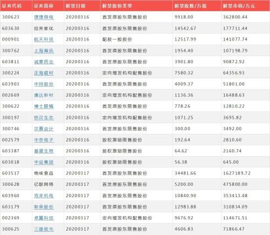
Task: Open the 诚意药业 stock link
Action: [x=44, y=62]
